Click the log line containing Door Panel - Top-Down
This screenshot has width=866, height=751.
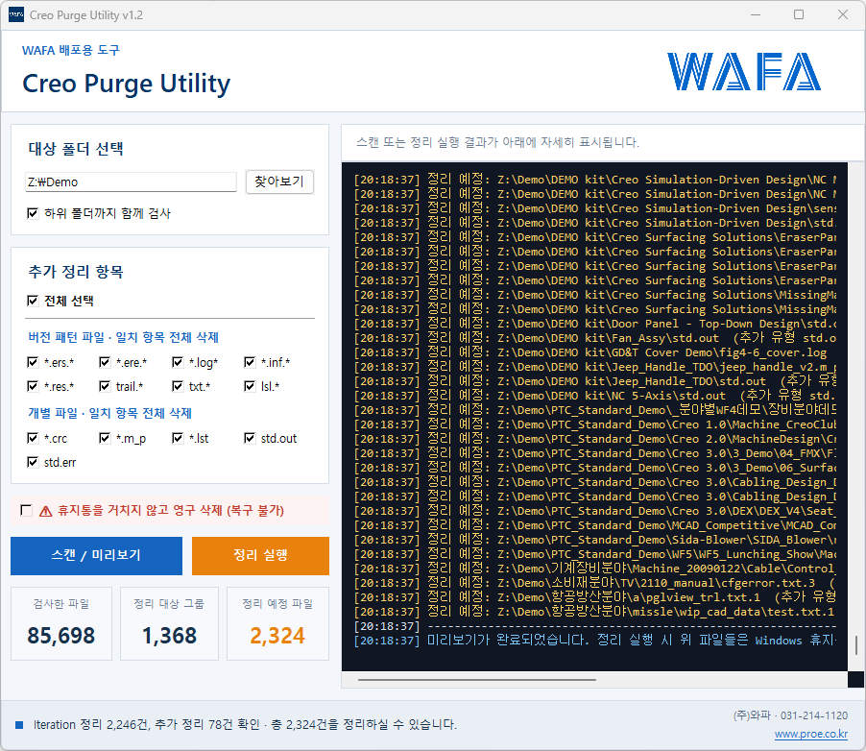coord(594,324)
